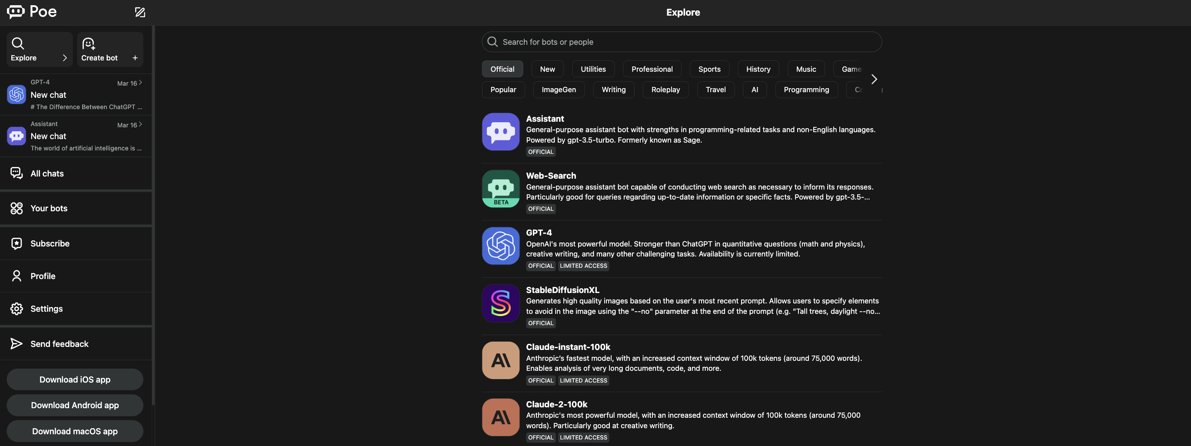
Task: Click the Poe logo icon
Action: tap(16, 12)
